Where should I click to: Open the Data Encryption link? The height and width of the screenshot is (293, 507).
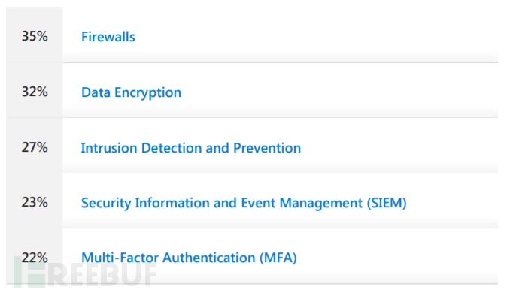(x=131, y=92)
